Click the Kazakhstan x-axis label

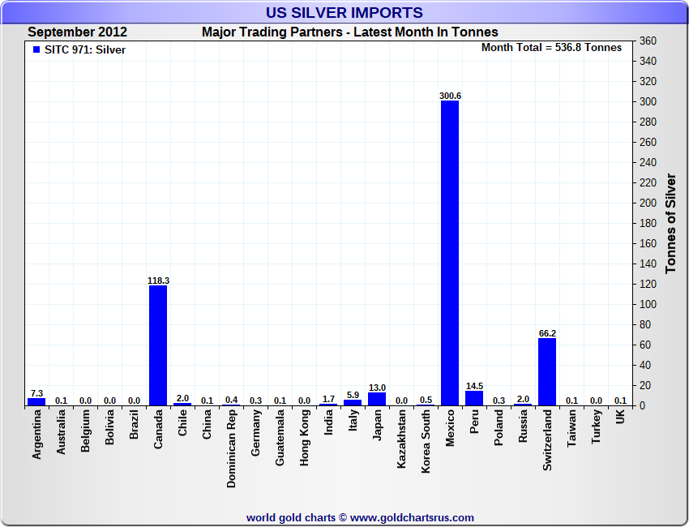pos(401,440)
